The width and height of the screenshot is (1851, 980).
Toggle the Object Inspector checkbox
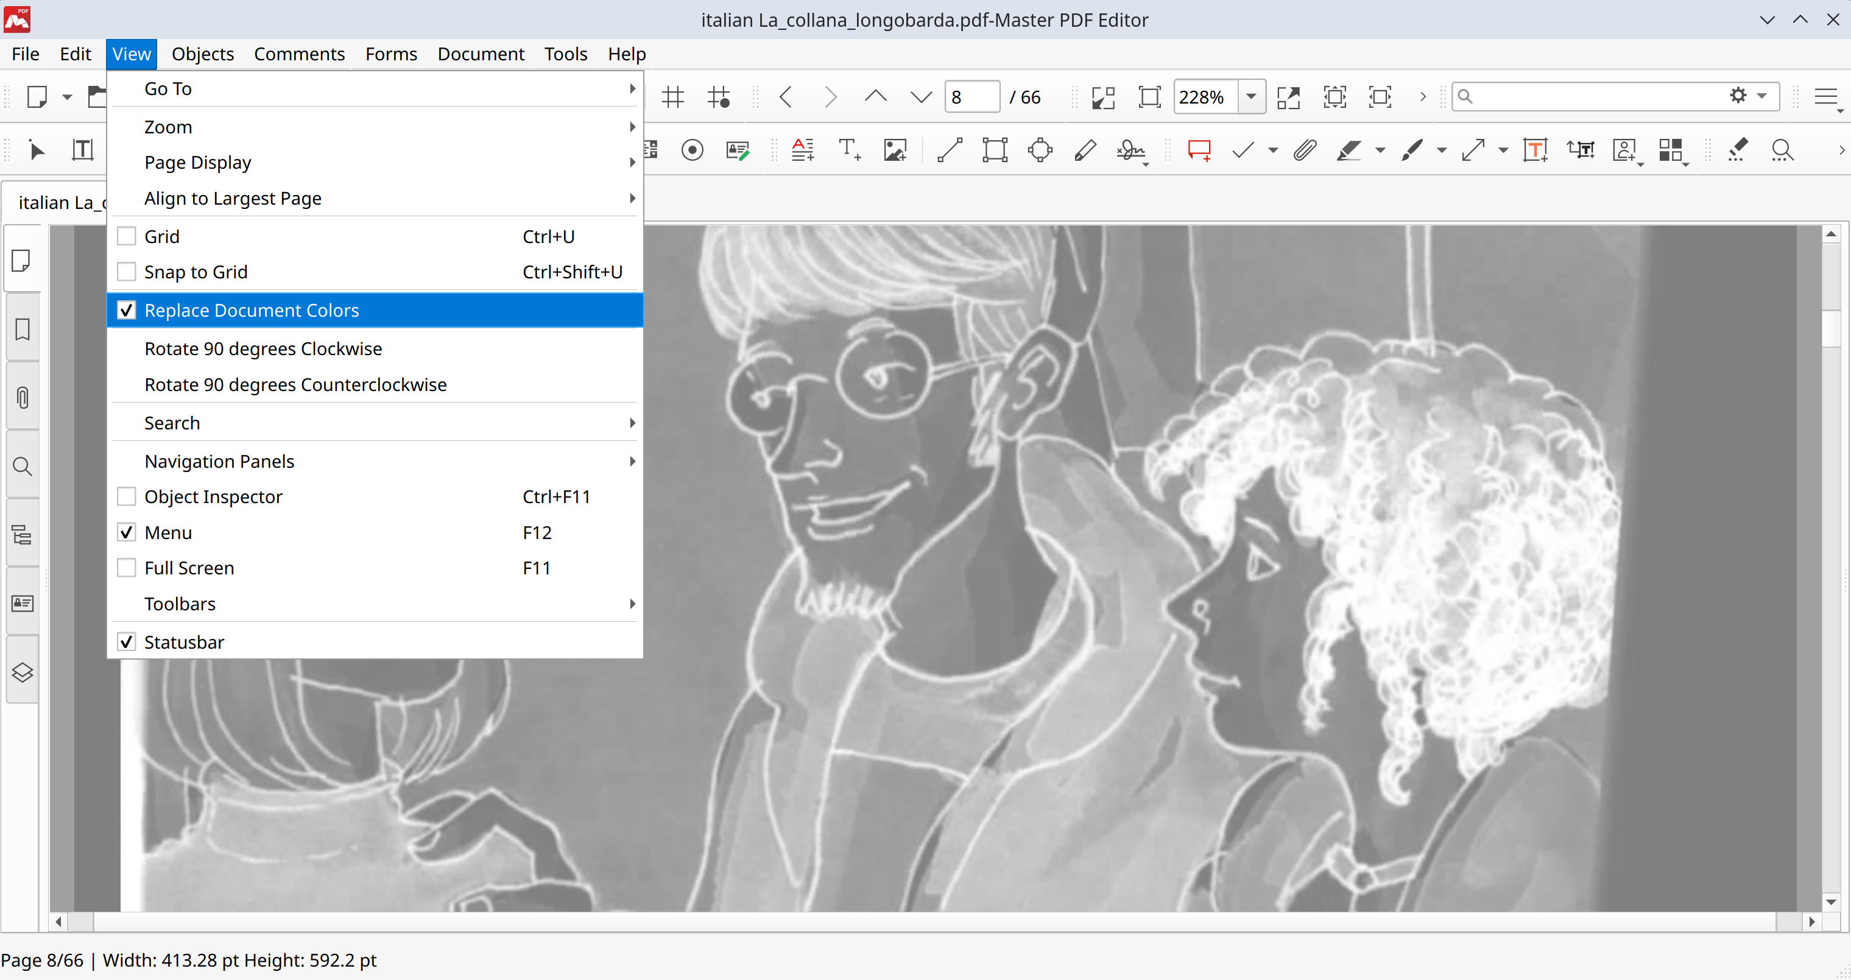pos(127,496)
